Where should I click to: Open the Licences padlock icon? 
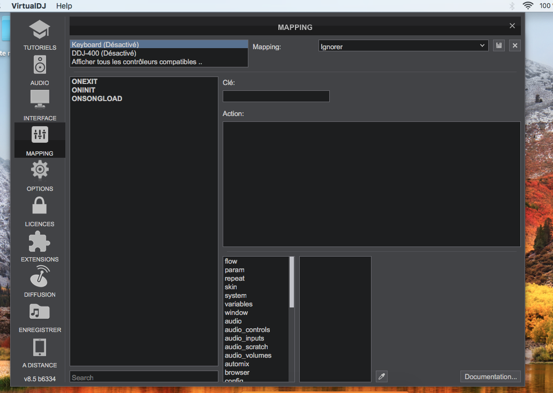click(x=40, y=205)
